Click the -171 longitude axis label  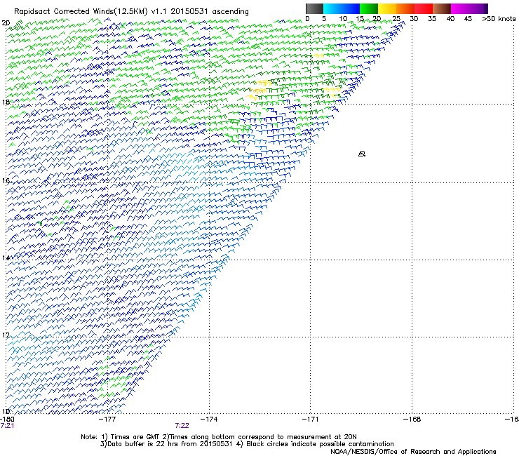pyautogui.click(x=310, y=419)
